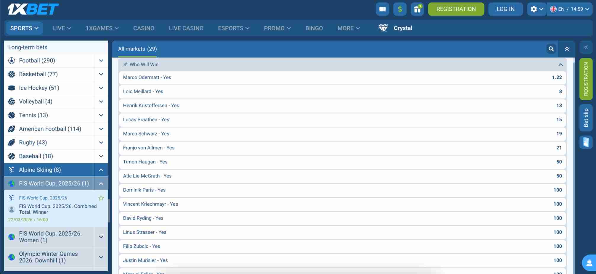Select Henrik Kristoffersen - Yes odds 13
Viewport: 596px width, 274px height.
pos(343,106)
